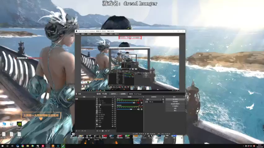The width and height of the screenshot is (264, 148).
Task: Pop out the Scenes dock panel
Action: [x=94, y=97]
